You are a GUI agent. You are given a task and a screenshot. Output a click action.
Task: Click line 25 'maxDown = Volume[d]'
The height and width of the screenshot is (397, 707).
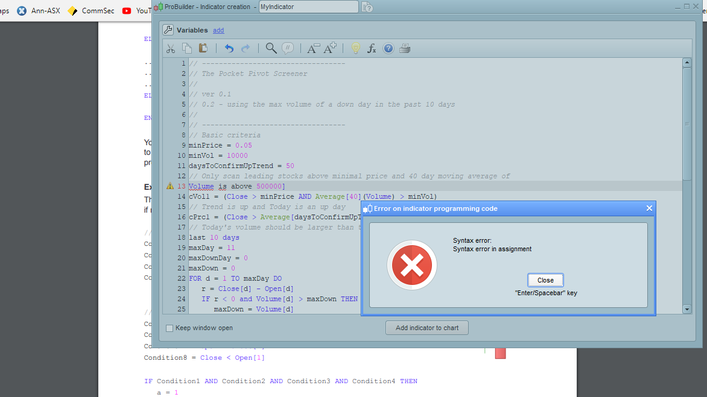coord(253,309)
